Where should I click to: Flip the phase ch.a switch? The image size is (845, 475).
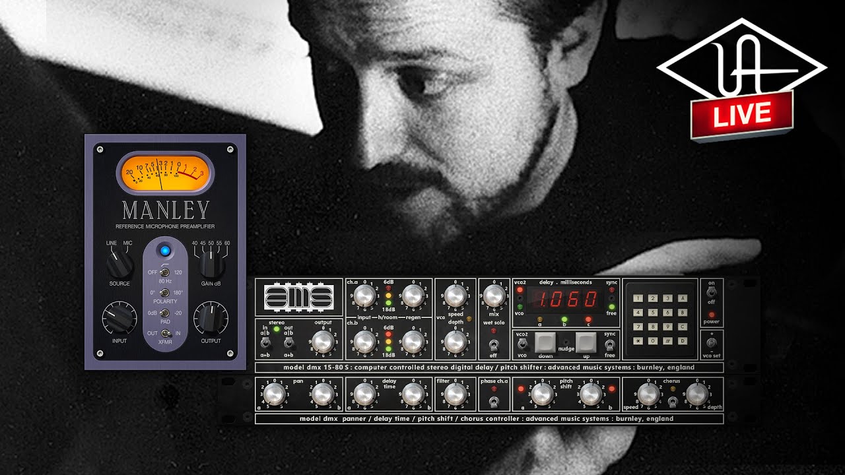494,400
